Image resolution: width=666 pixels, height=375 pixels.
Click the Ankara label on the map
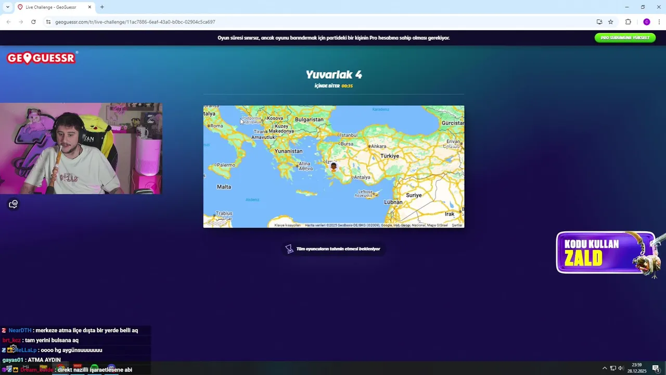click(x=378, y=146)
